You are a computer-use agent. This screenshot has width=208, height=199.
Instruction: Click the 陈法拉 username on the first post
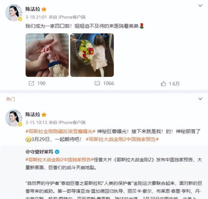[33, 9]
